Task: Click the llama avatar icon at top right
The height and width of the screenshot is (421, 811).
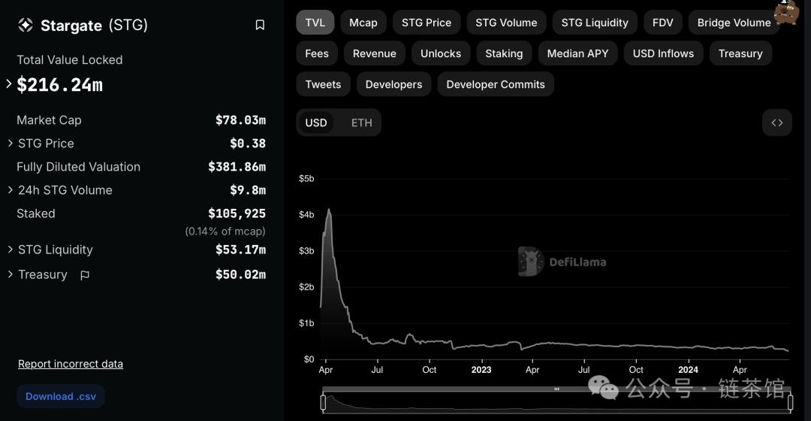Action: tap(786, 13)
